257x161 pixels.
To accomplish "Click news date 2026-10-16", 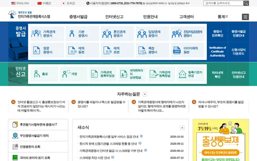I will click(177, 137).
